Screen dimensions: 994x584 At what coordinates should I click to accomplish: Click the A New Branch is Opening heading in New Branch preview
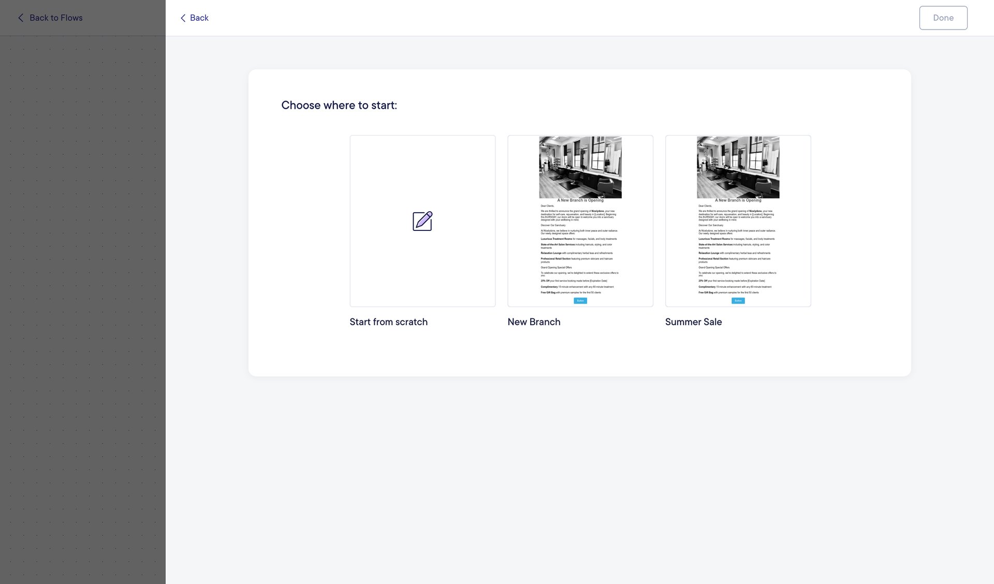[x=580, y=200]
